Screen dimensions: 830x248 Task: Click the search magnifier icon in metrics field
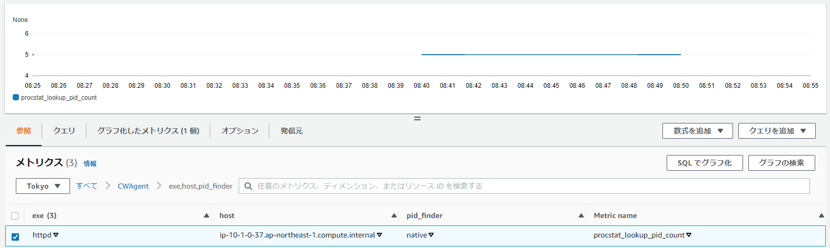point(248,186)
